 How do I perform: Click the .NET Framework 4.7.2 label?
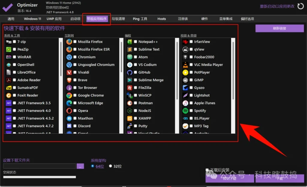coord(35,126)
